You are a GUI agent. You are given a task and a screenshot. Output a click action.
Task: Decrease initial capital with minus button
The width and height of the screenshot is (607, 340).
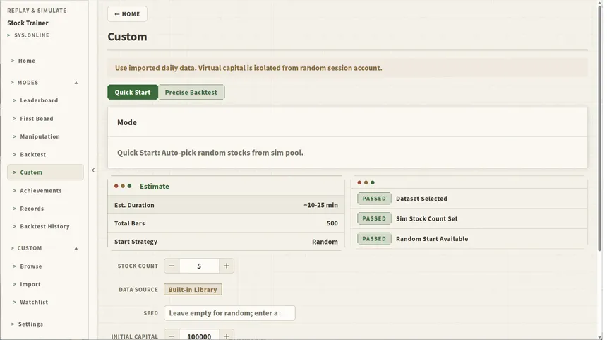172,336
